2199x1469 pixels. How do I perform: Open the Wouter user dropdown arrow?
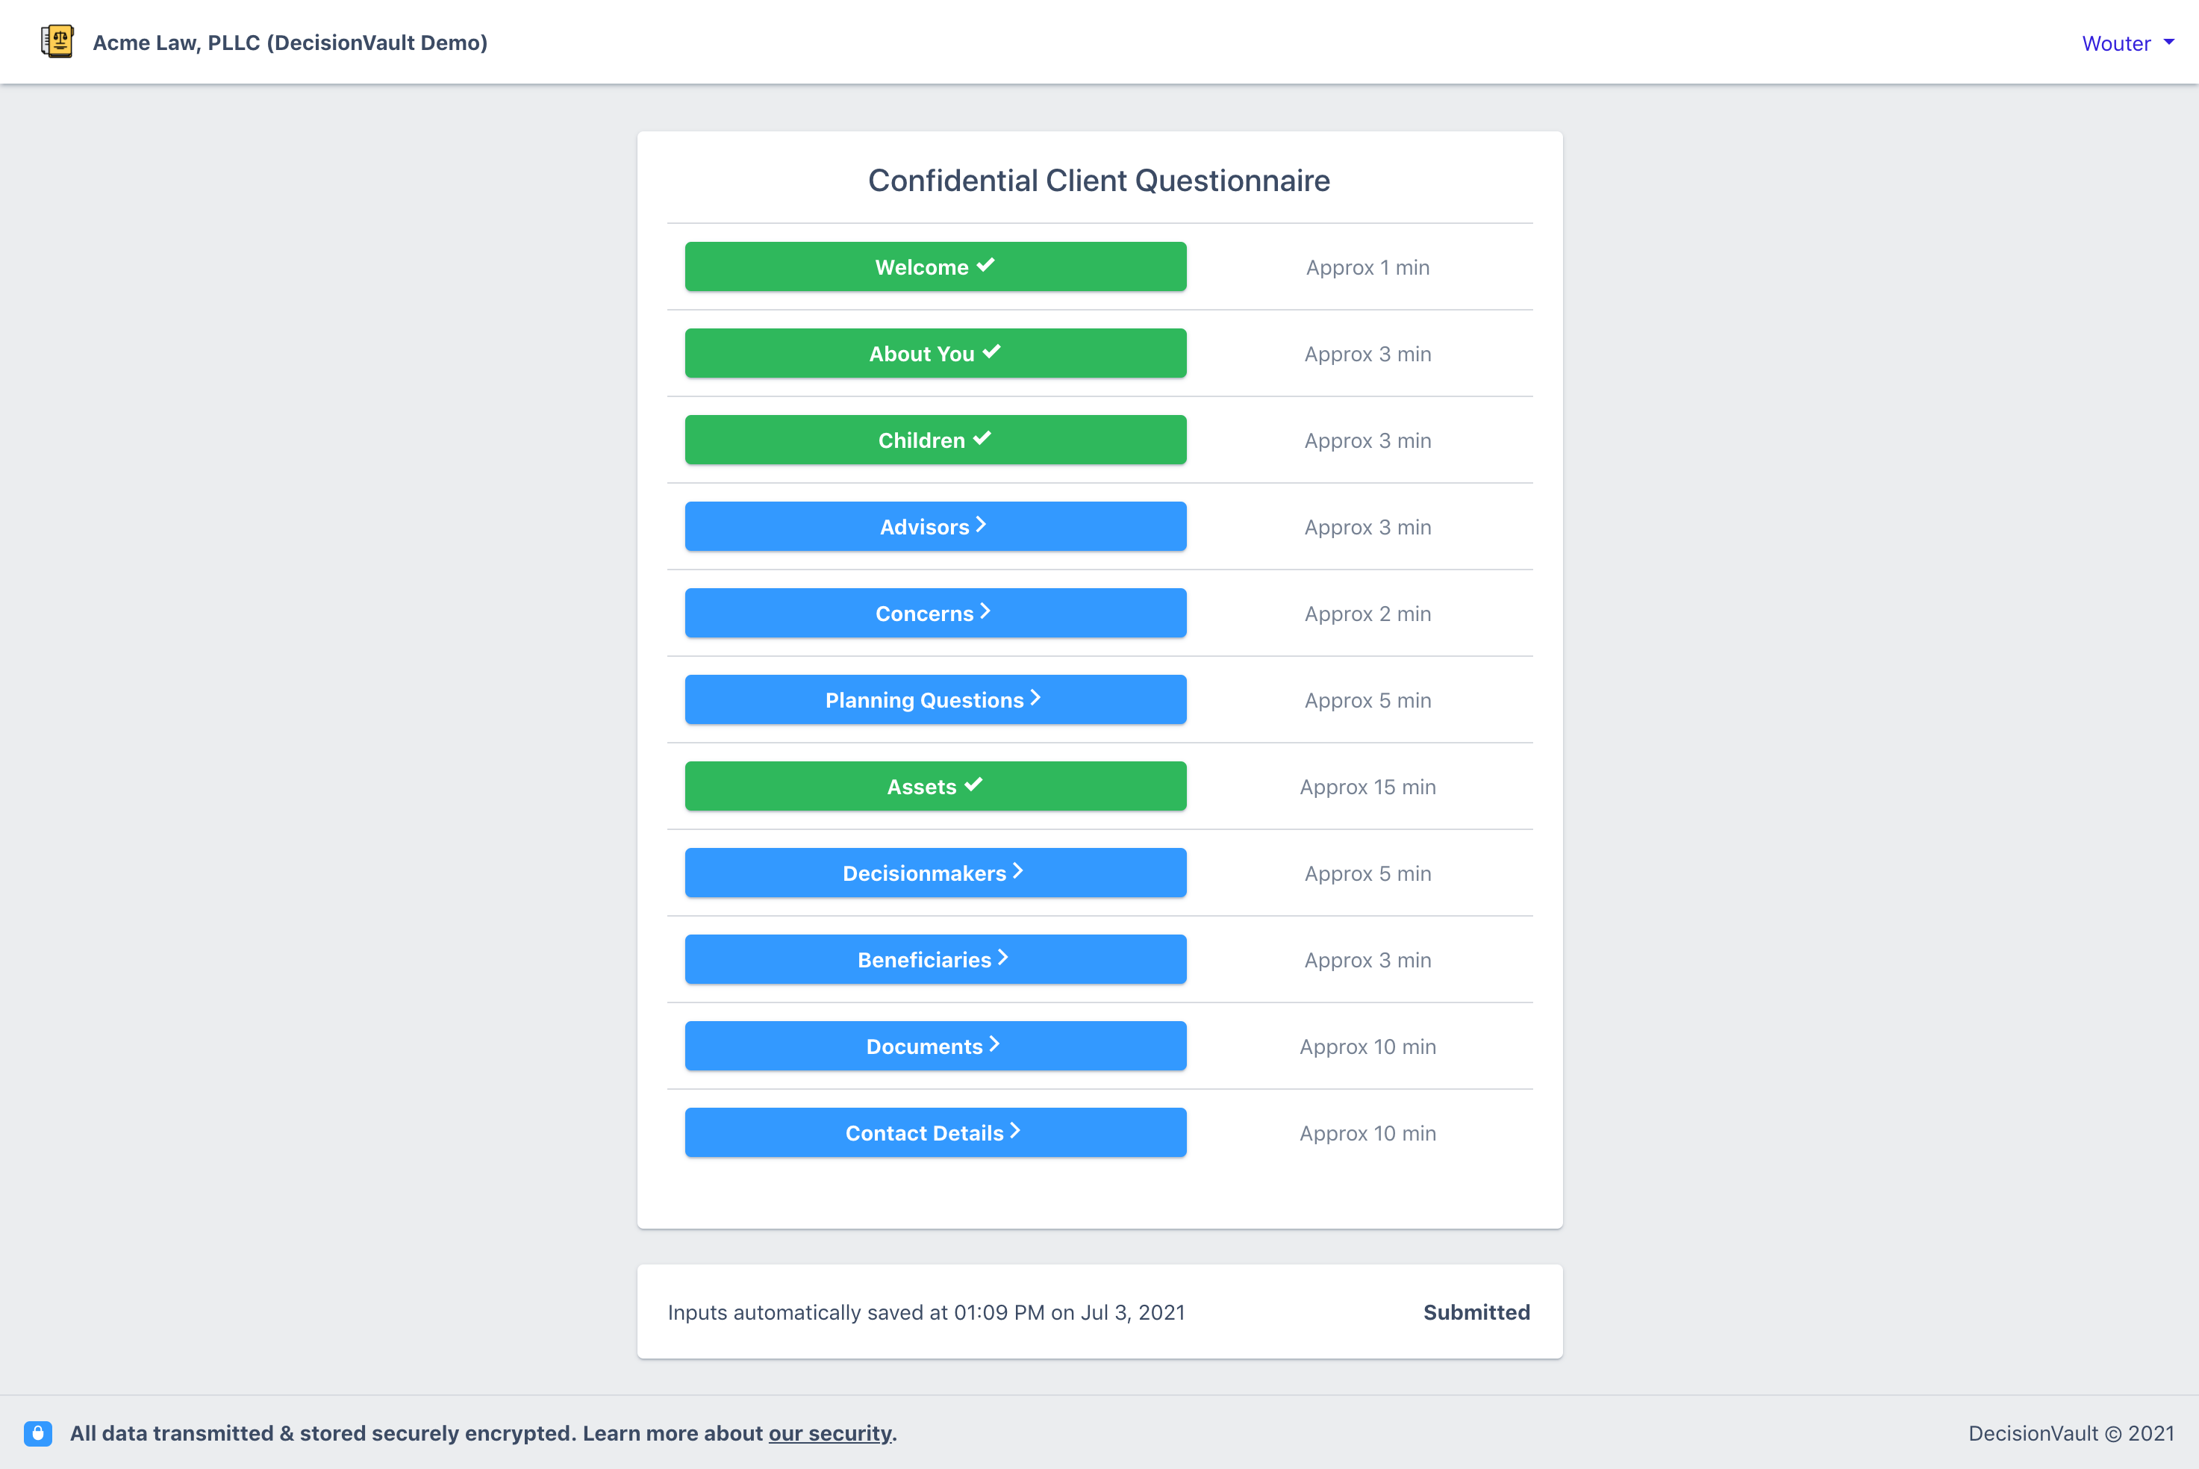point(2169,42)
